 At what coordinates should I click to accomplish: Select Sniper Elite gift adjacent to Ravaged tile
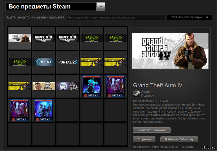click(68, 38)
